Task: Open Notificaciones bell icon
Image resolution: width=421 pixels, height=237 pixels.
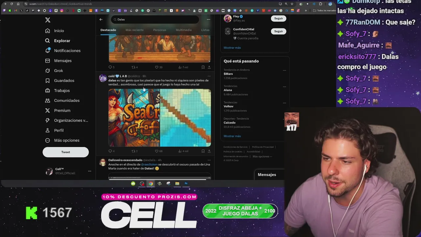Action: pyautogui.click(x=48, y=50)
